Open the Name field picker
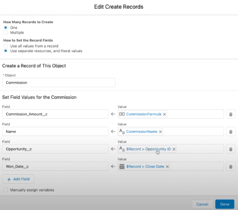Image resolution: width=238 pixels, height=210 pixels. pyautogui.click(x=55, y=131)
